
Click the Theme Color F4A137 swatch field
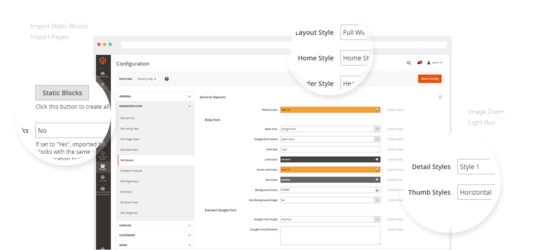click(x=330, y=110)
